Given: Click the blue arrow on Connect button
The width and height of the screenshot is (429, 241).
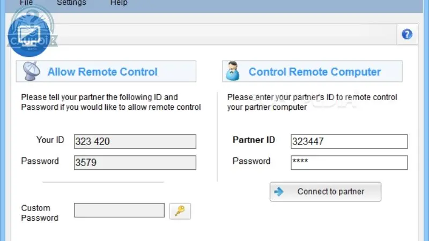Looking at the screenshot, I should click(279, 192).
